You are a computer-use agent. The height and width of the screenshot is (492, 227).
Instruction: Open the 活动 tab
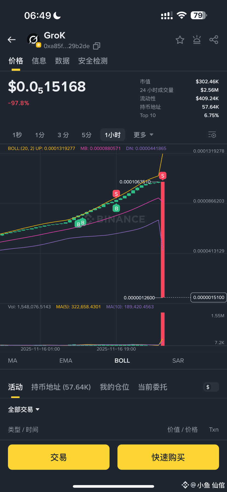tap(15, 387)
